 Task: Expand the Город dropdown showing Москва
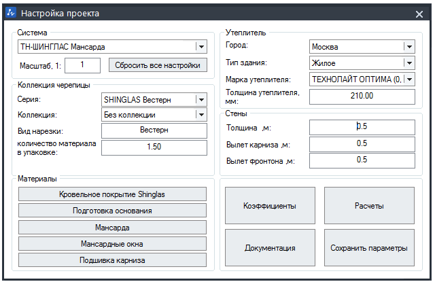coord(362,47)
